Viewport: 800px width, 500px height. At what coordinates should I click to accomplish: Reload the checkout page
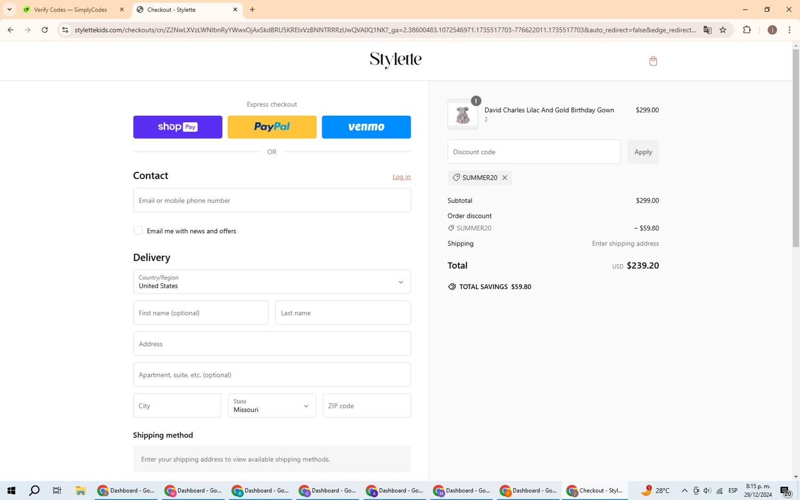tap(45, 30)
